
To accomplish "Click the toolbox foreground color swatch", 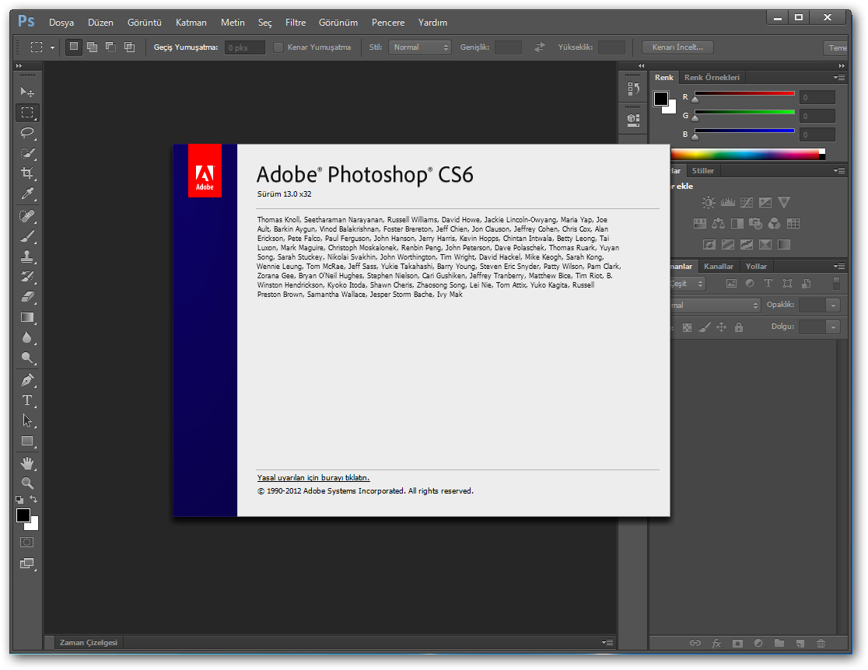I will click(x=23, y=515).
